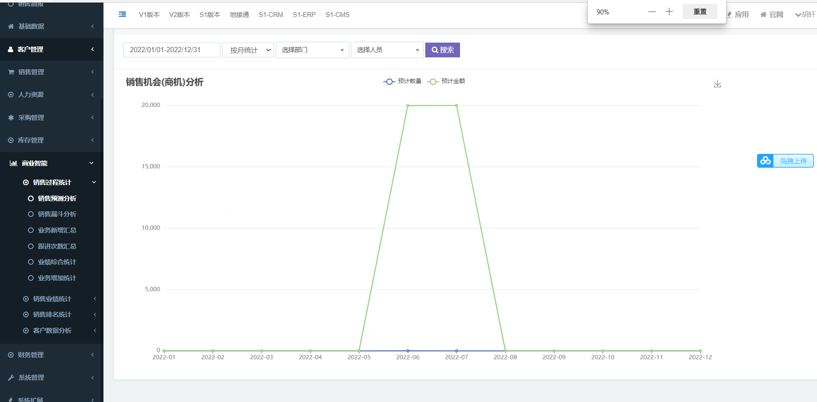
Task: Click the minus zoom stepper control
Action: [x=652, y=11]
